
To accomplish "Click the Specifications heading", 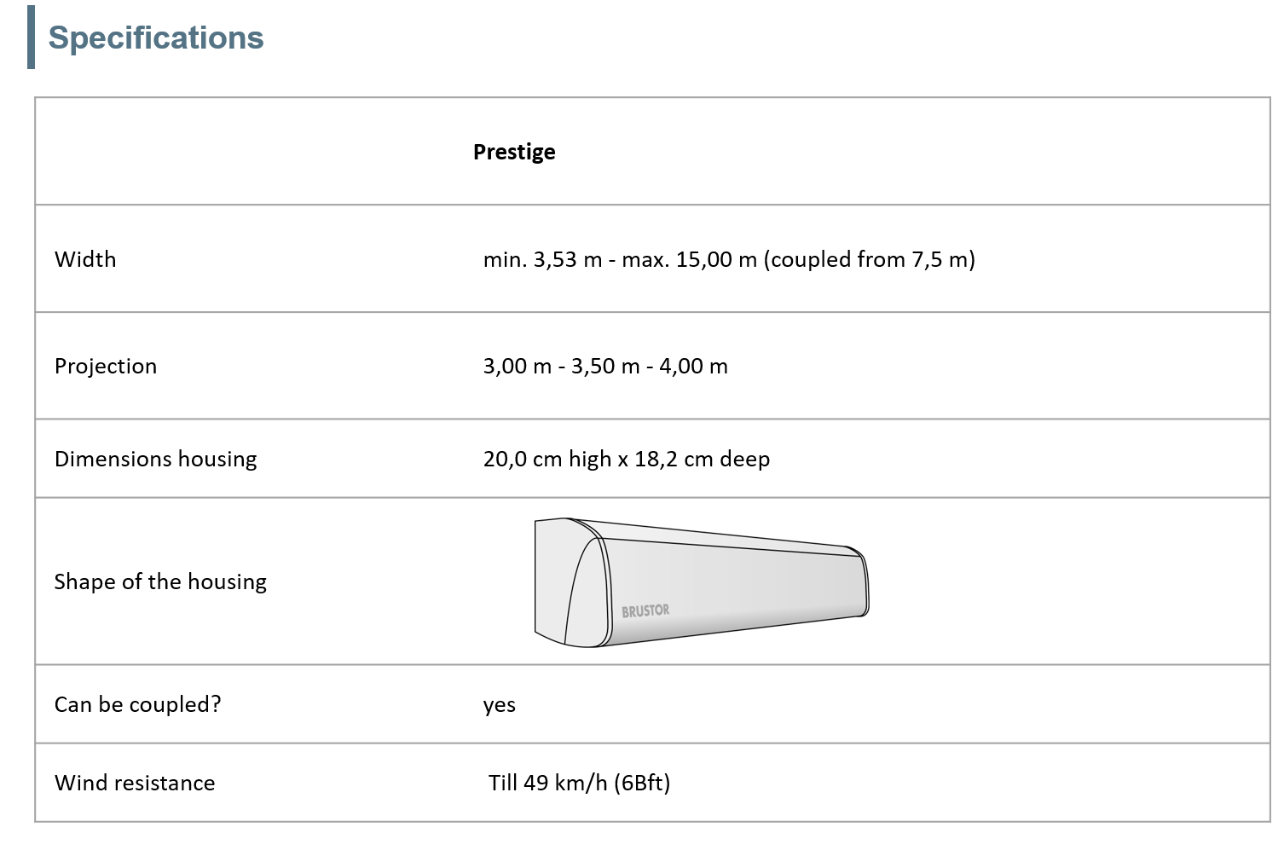I will (x=156, y=38).
